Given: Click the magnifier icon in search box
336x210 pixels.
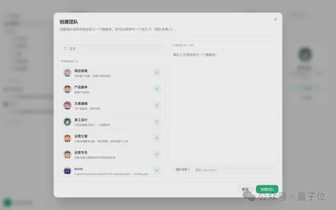Looking at the screenshot, I should 65,48.
